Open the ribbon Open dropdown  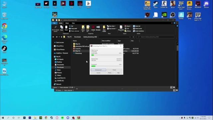pos(128,26)
